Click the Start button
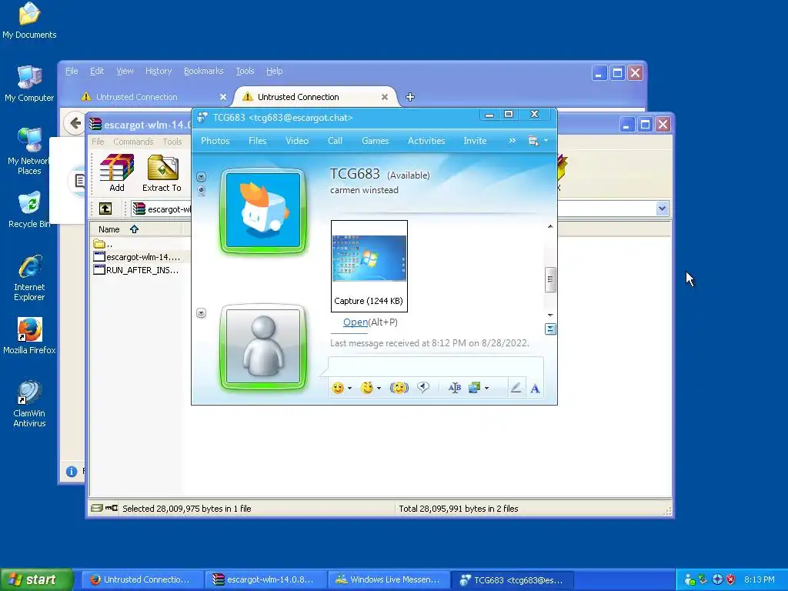788x591 pixels. click(37, 579)
